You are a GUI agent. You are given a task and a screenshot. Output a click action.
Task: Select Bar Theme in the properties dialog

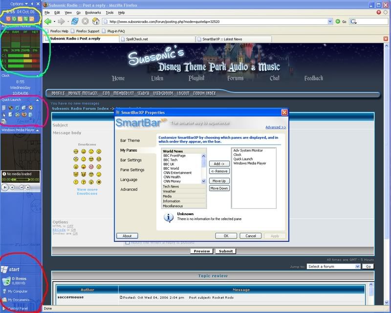tap(130, 140)
